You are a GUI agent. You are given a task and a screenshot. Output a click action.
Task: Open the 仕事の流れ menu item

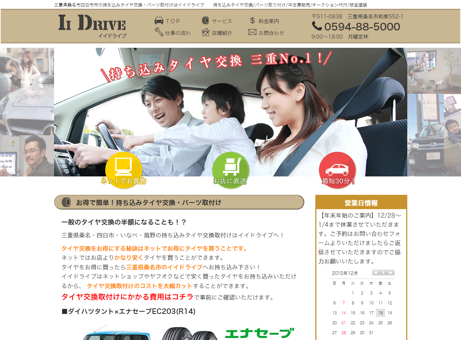click(x=178, y=33)
